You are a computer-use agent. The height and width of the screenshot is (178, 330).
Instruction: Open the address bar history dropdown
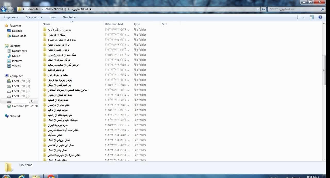pyautogui.click(x=258, y=9)
